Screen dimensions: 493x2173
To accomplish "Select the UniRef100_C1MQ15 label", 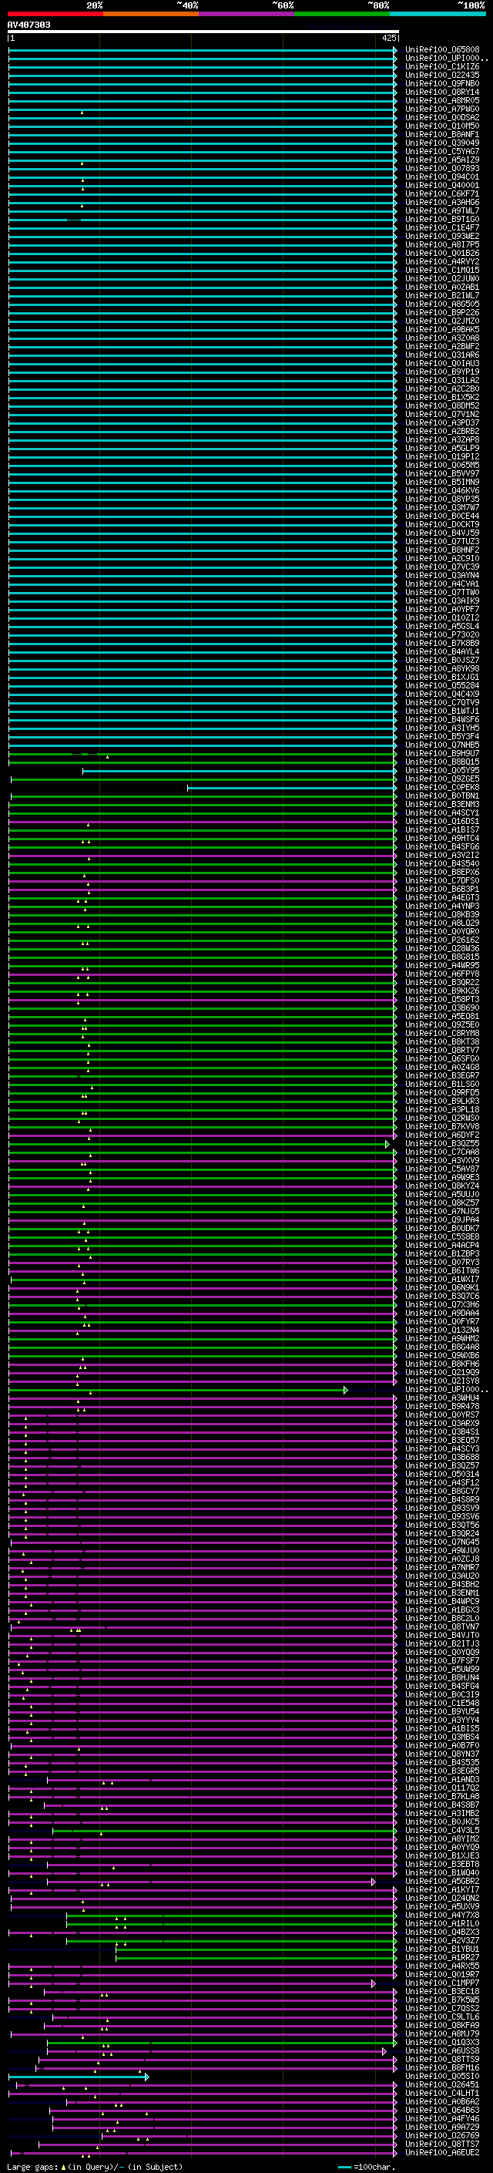I will [442, 270].
